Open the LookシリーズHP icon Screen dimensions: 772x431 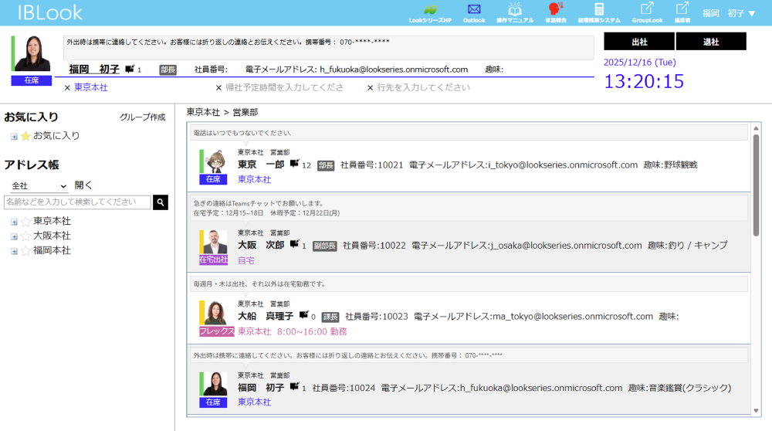coord(430,10)
